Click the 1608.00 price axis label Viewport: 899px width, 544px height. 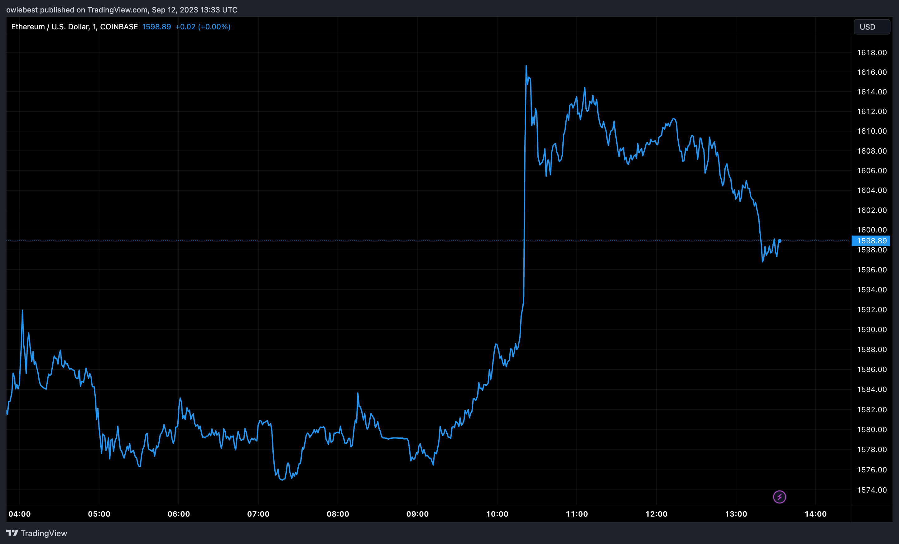pos(872,151)
